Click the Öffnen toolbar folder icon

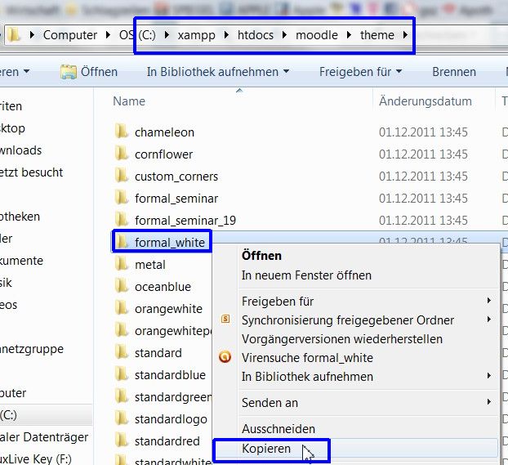click(69, 72)
